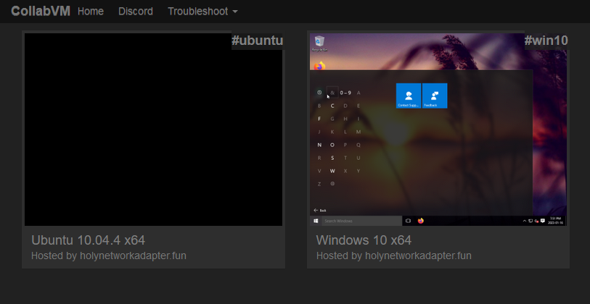
Task: Open the Feedback Hub tile
Action: tap(435, 96)
